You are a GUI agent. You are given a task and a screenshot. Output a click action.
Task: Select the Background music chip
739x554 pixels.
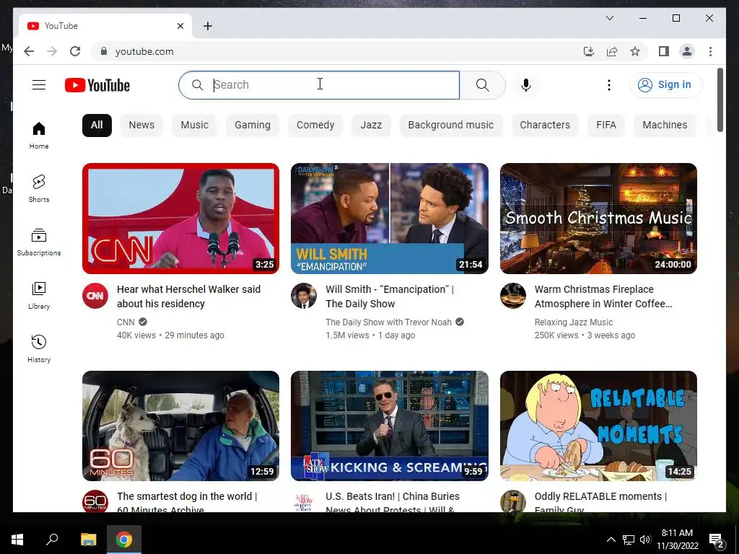click(451, 126)
